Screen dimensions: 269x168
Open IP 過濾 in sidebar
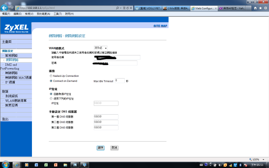(x=10, y=82)
